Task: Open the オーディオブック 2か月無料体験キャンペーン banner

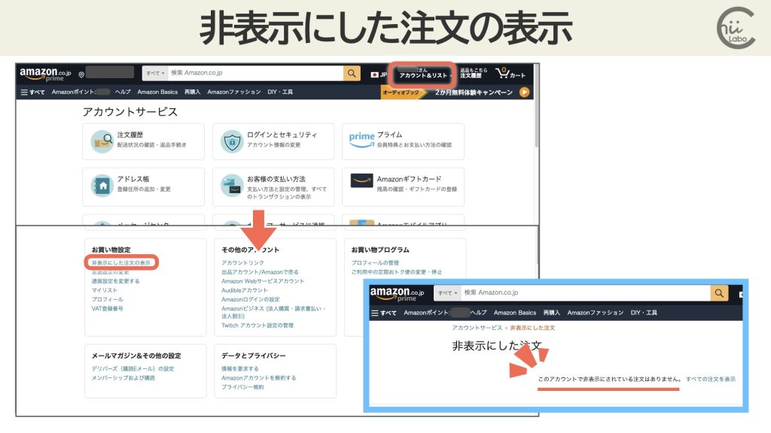Action: pos(456,92)
